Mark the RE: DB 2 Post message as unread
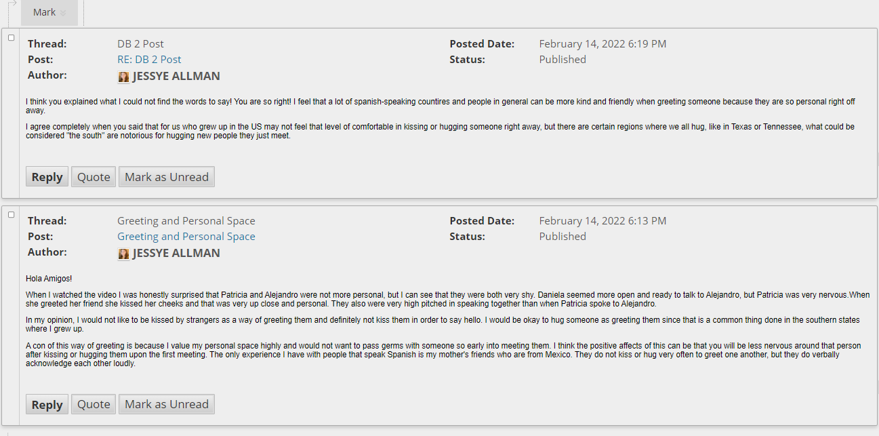The image size is (879, 436). pos(167,177)
